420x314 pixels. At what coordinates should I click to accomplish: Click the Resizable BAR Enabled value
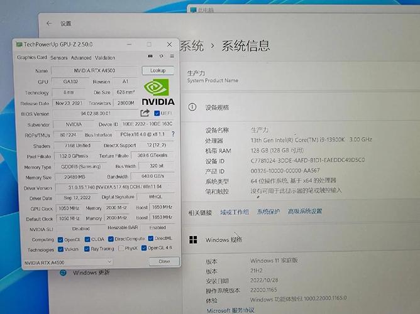[157, 227]
